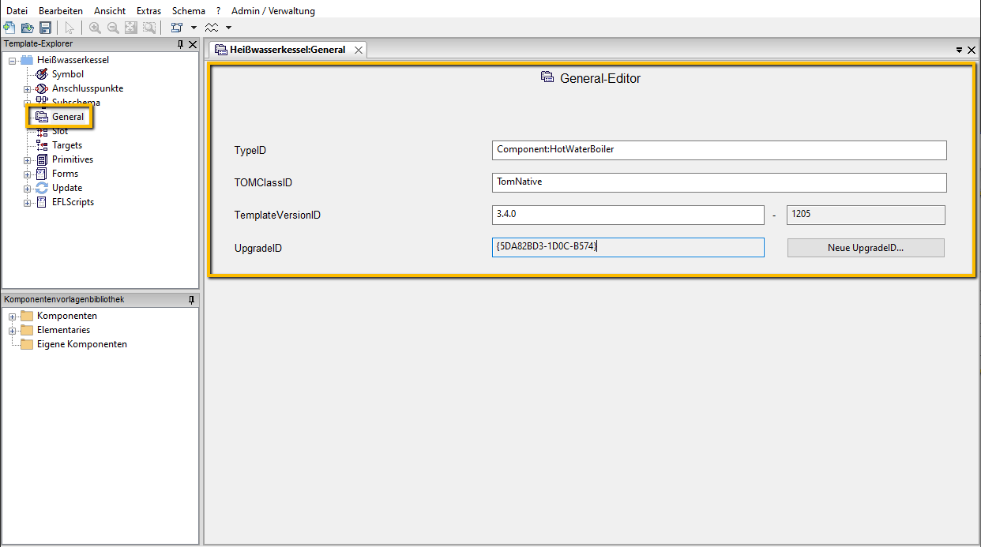This screenshot has height=547, width=981.
Task: Pin the Komponentenvorlagenbibliothek panel
Action: click(x=191, y=300)
